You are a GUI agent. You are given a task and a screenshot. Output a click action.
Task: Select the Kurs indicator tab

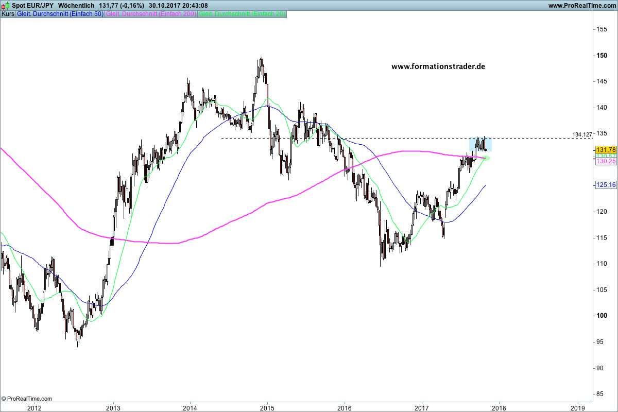click(8, 14)
